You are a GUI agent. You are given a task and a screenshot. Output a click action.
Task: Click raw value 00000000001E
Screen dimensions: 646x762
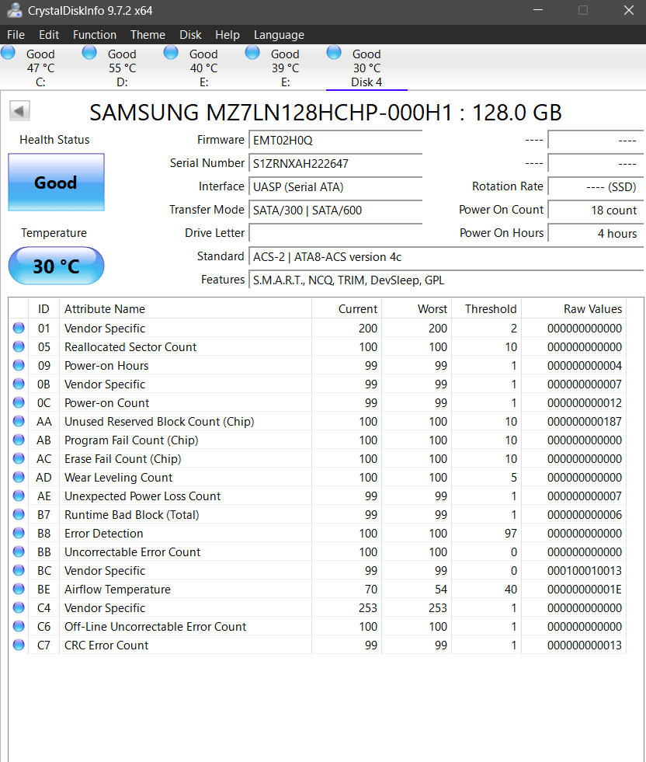585,590
